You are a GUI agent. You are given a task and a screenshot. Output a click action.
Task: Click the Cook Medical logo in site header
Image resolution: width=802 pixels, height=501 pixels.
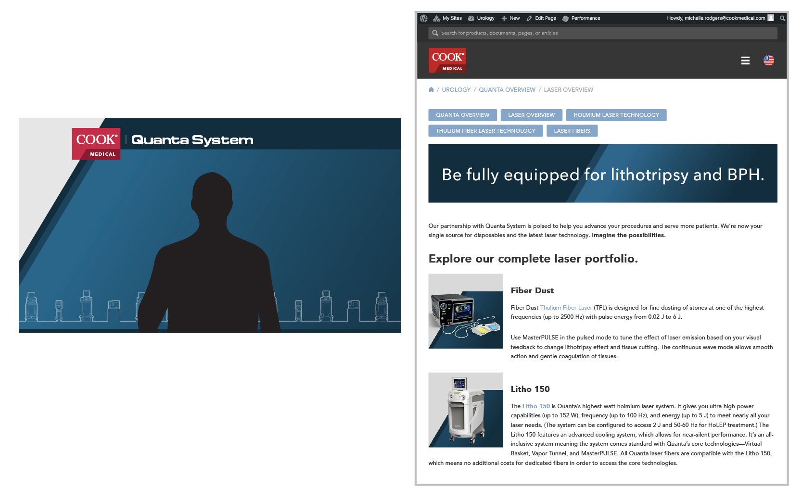447,60
